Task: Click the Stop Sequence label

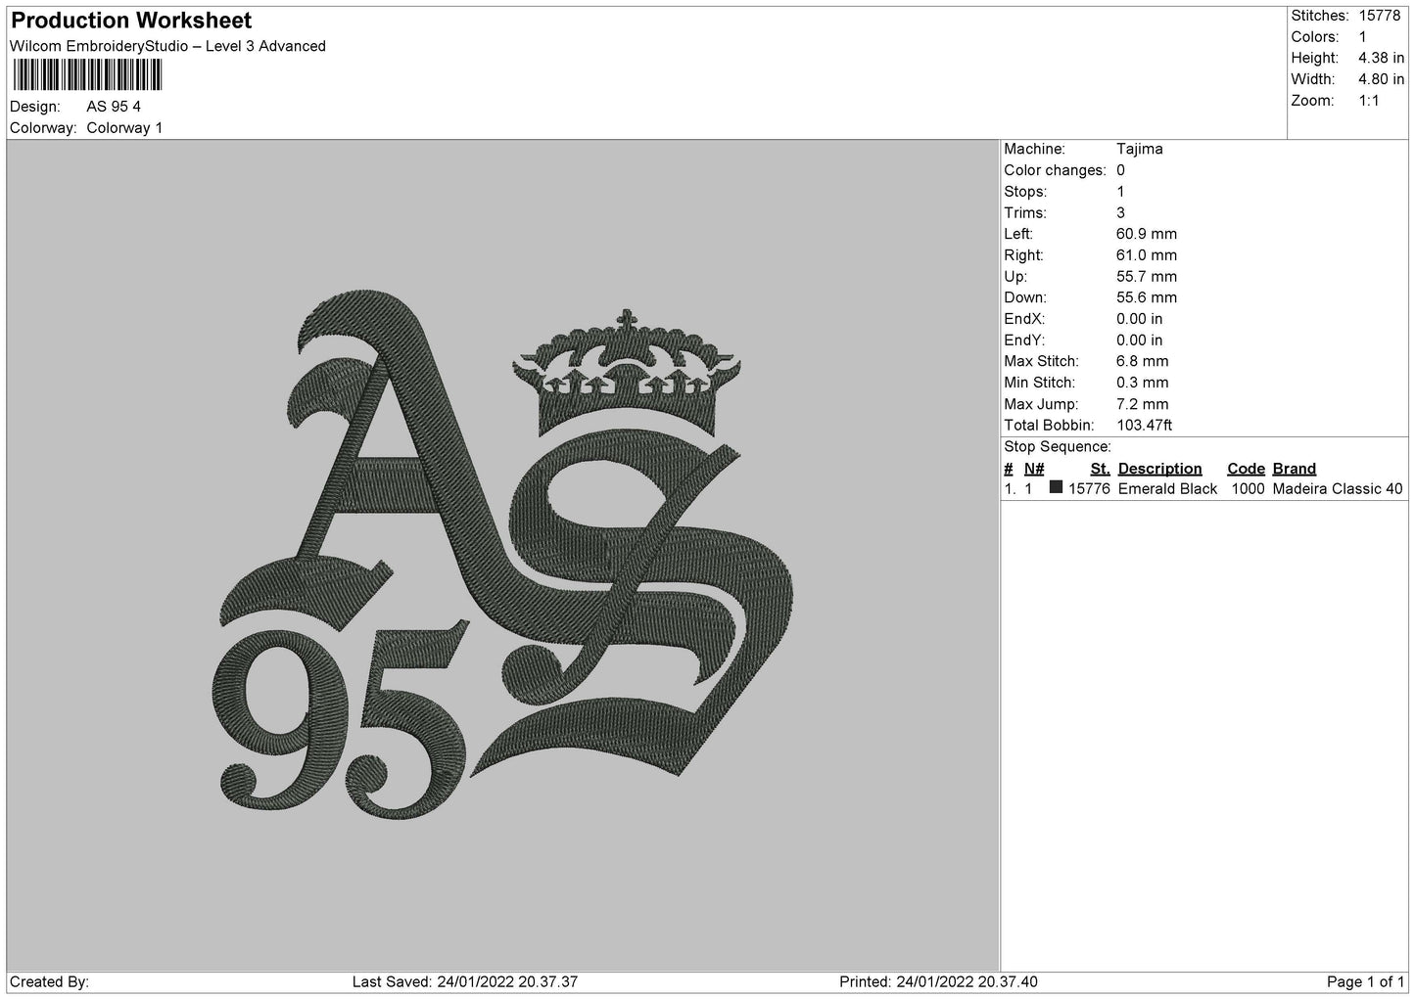Action: [x=1058, y=447]
